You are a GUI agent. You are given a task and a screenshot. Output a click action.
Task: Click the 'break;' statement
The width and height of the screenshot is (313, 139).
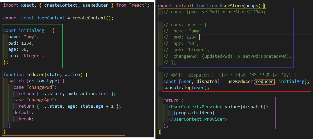pos(26,119)
